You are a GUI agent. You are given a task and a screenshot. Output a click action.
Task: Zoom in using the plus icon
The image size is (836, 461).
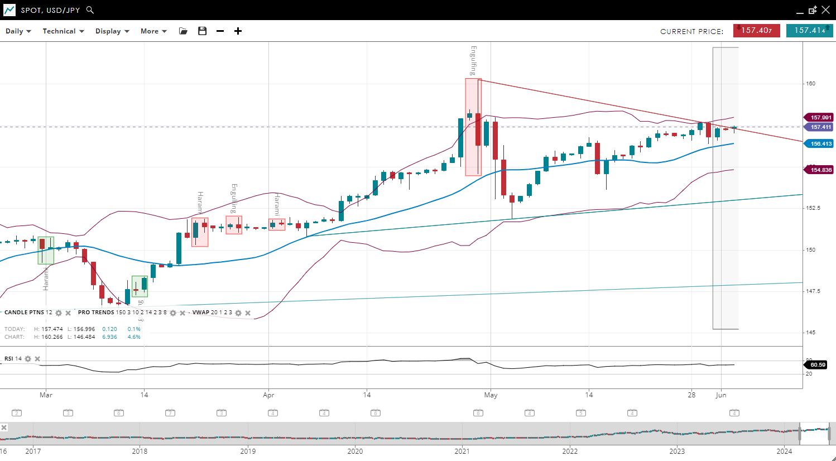click(238, 31)
